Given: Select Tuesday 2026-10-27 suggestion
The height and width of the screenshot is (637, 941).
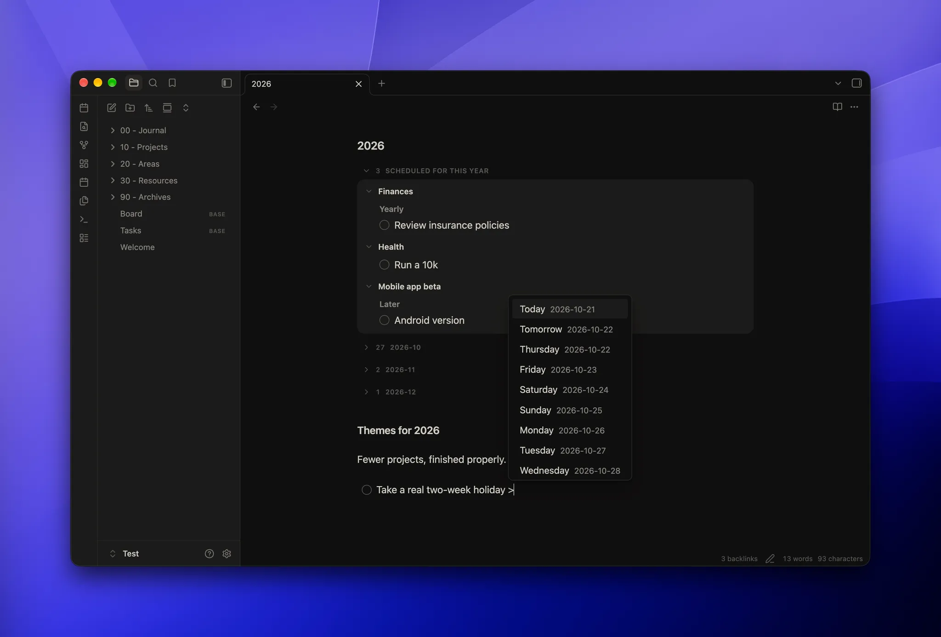Looking at the screenshot, I should pyautogui.click(x=570, y=451).
